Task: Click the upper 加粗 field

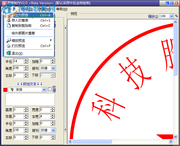Action: 45,61
